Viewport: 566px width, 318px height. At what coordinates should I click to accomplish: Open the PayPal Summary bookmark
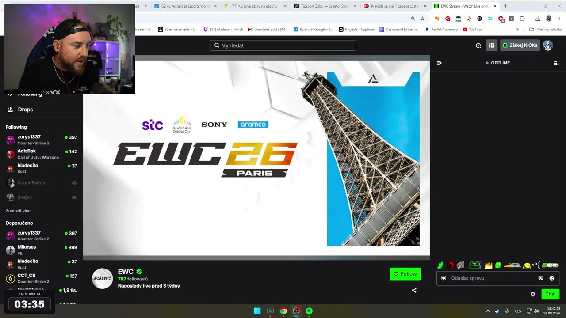coord(441,30)
